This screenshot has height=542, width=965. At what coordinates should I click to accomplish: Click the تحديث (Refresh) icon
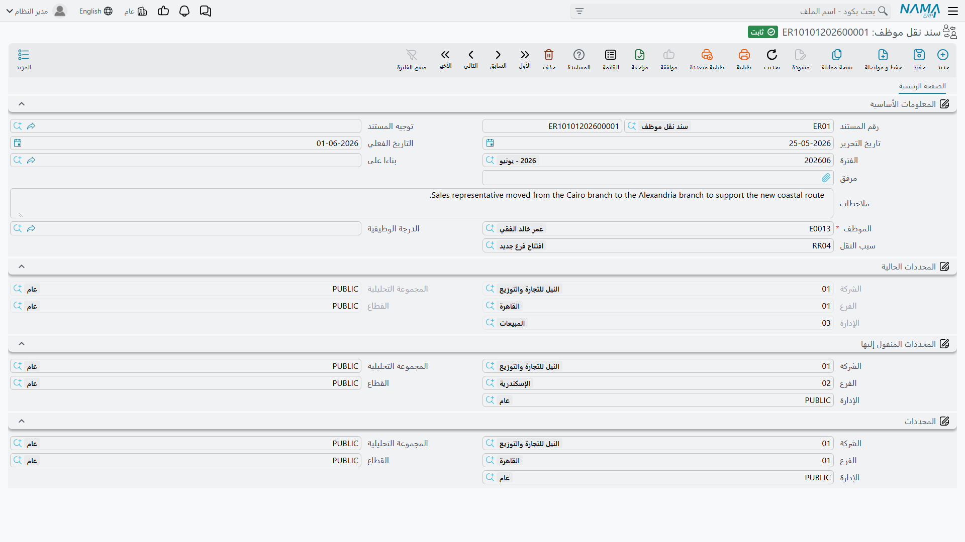pyautogui.click(x=772, y=55)
